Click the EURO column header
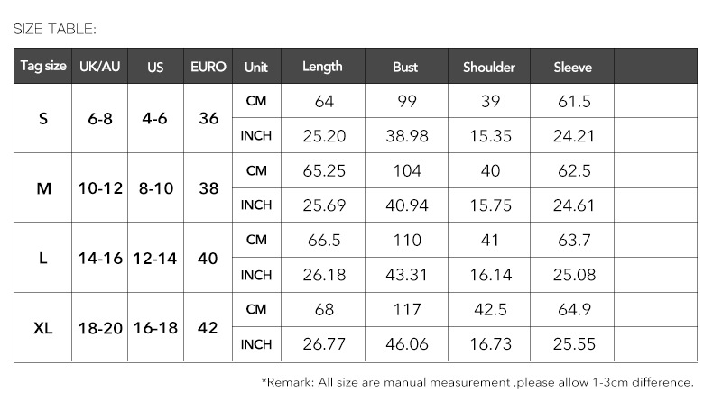The width and height of the screenshot is (713, 401). pyautogui.click(x=208, y=67)
